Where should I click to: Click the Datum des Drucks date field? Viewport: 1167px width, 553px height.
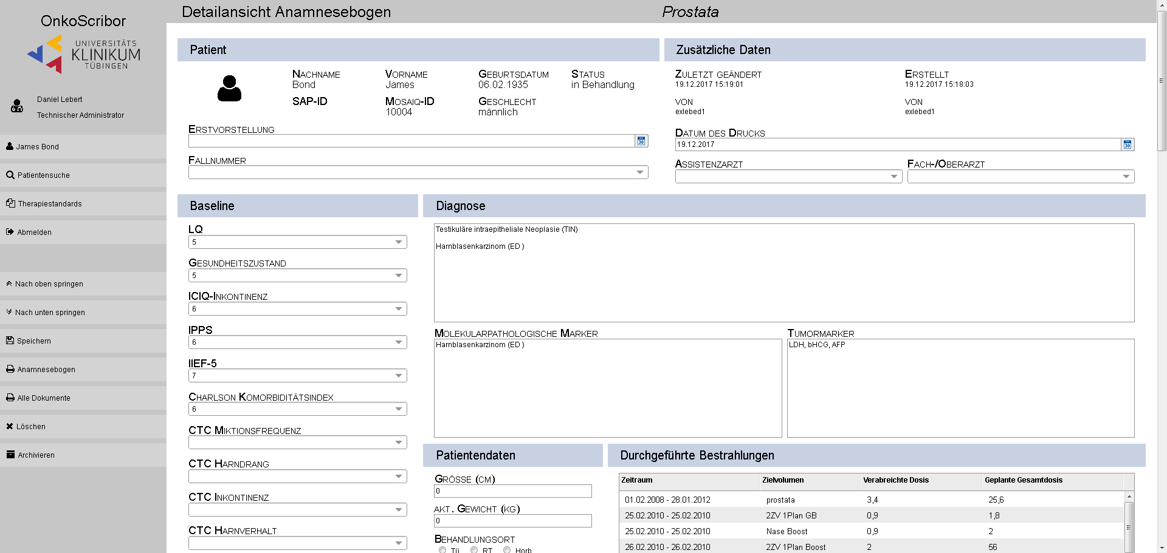pyautogui.click(x=898, y=144)
